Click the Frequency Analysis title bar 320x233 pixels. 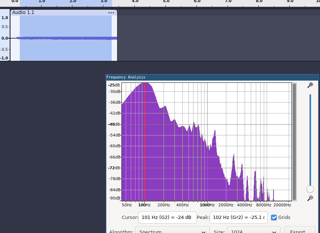point(212,77)
